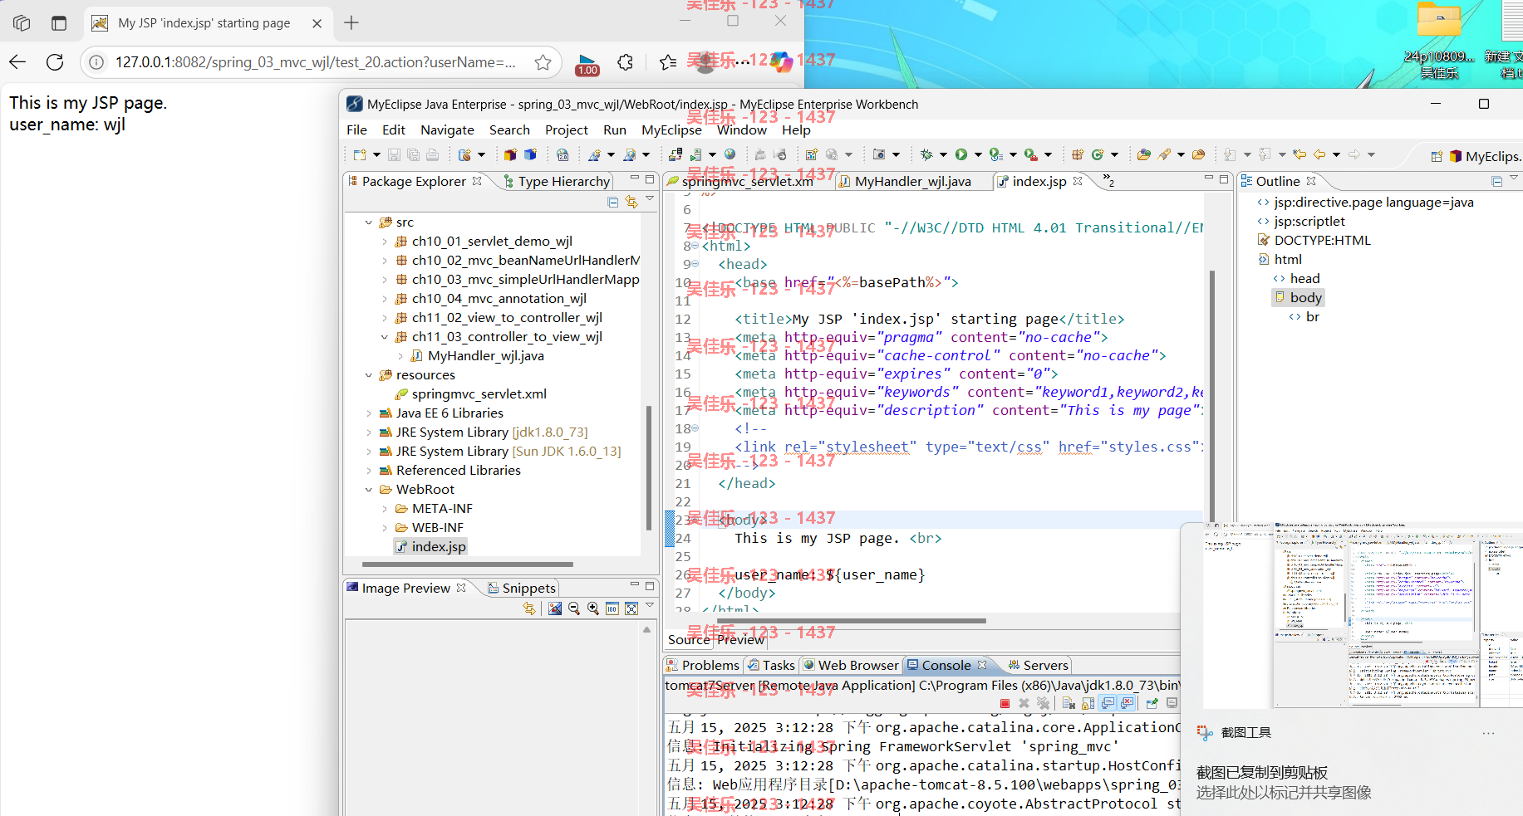
Task: Click the Open Perspective icon
Action: coord(1437,156)
